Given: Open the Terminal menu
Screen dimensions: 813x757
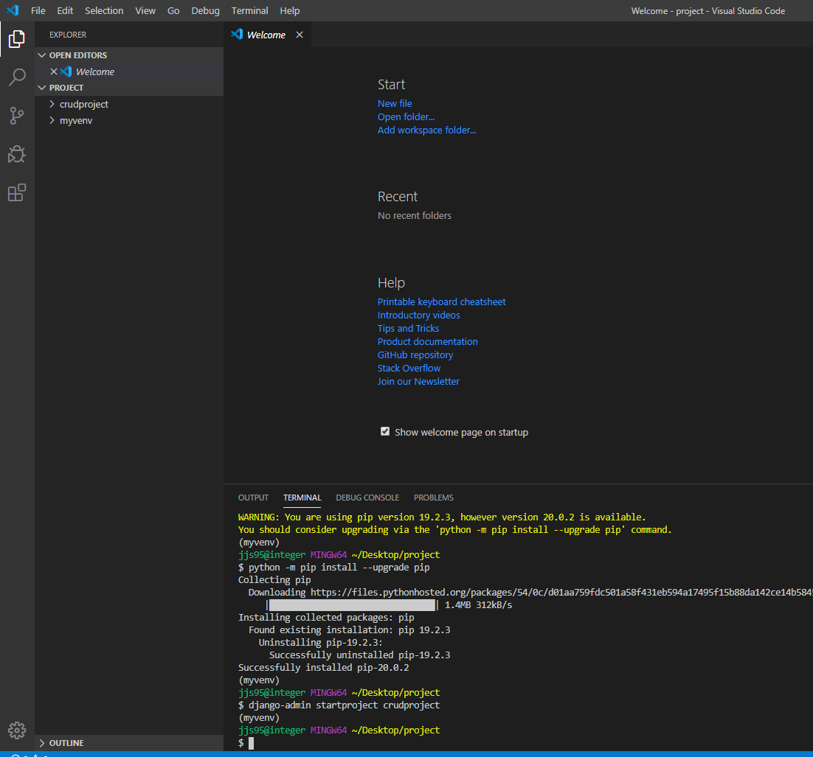Looking at the screenshot, I should pos(249,10).
